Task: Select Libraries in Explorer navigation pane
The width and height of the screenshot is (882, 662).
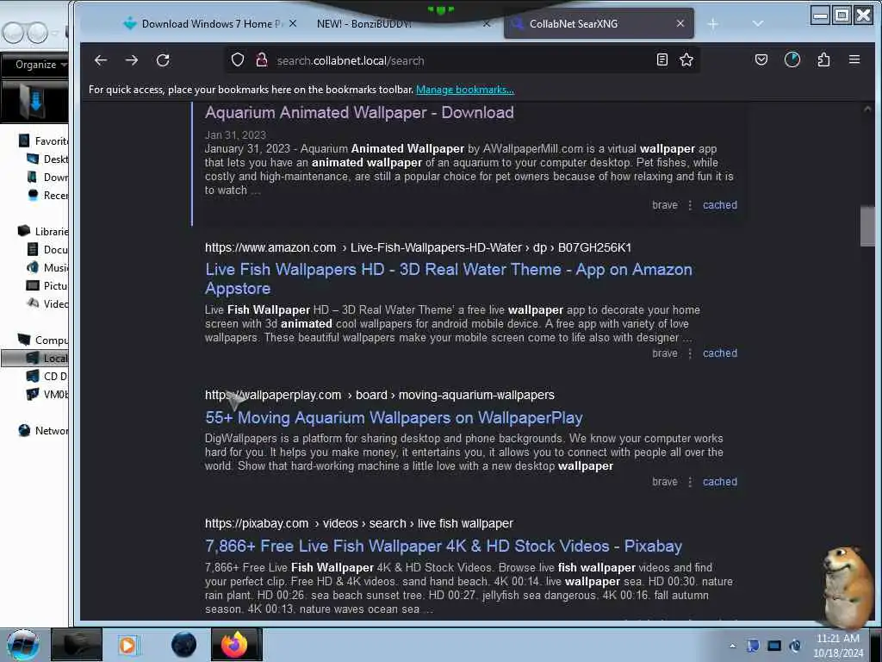Action: tap(43, 231)
